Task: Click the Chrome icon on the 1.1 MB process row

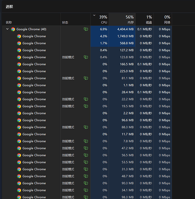Action: [x=19, y=85]
